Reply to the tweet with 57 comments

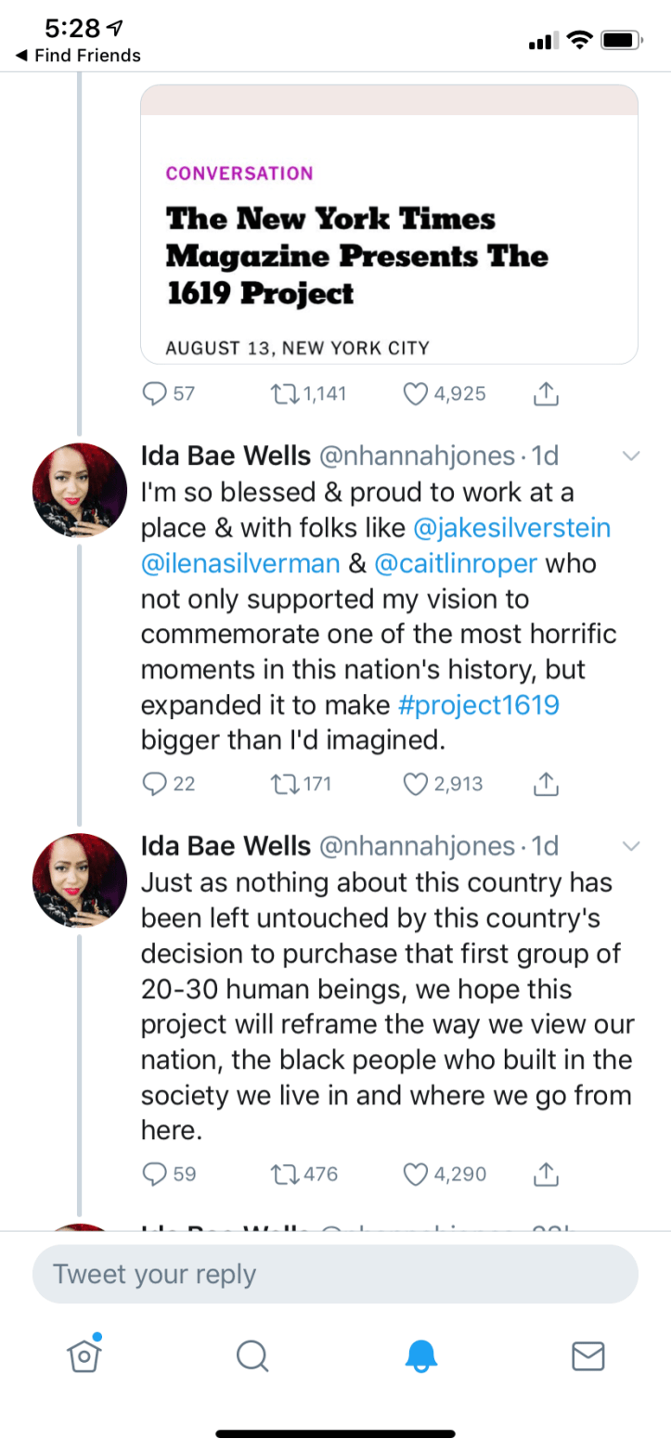tap(153, 393)
